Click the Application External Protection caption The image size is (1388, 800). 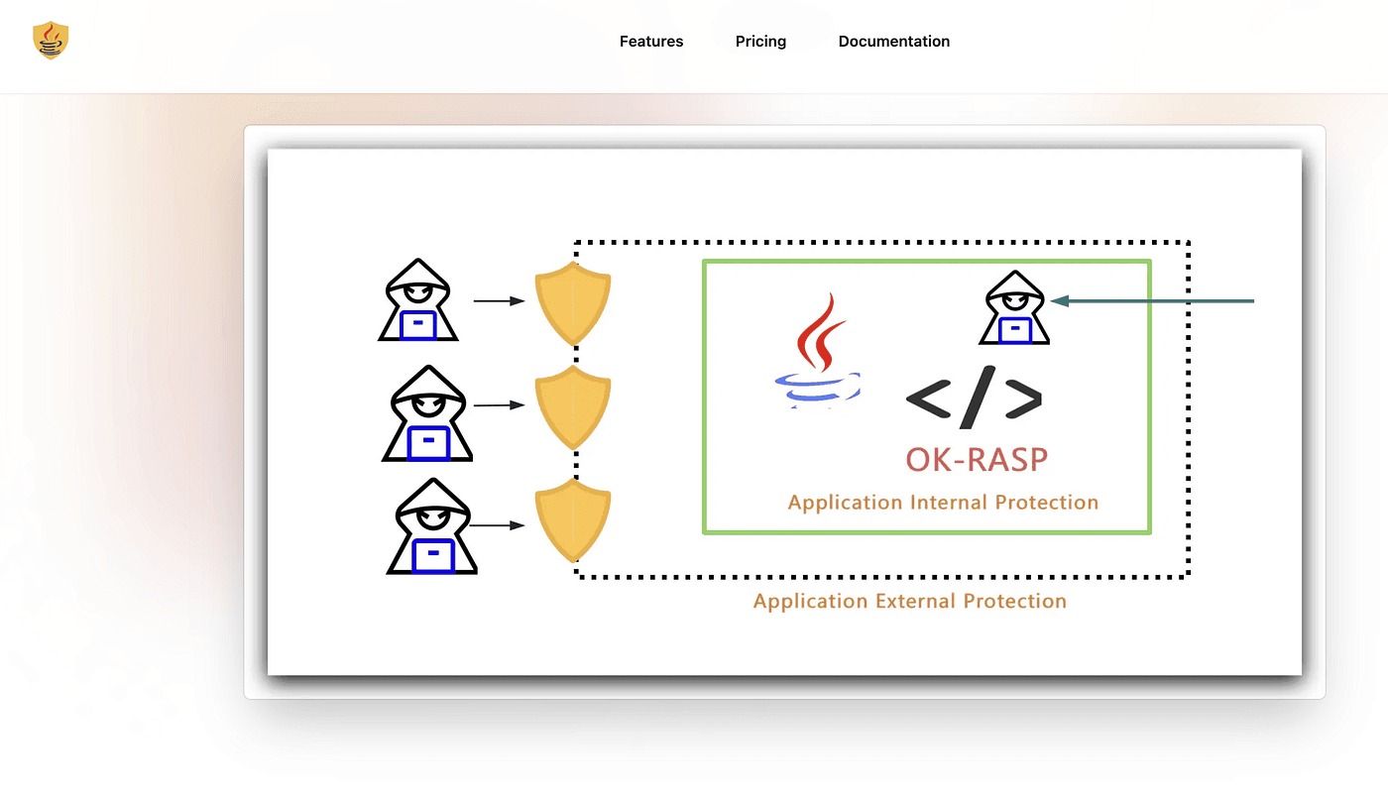pos(909,602)
